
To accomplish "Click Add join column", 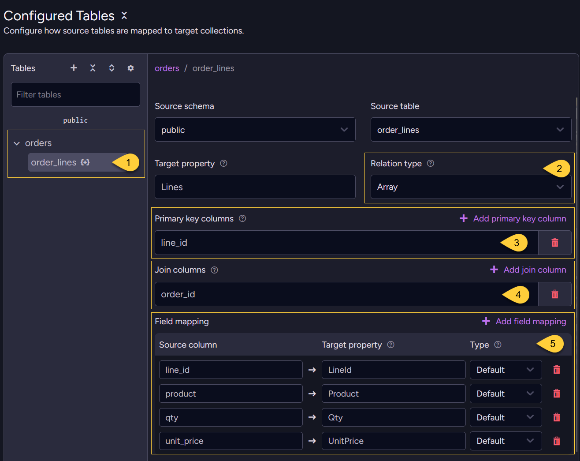I will pos(528,270).
